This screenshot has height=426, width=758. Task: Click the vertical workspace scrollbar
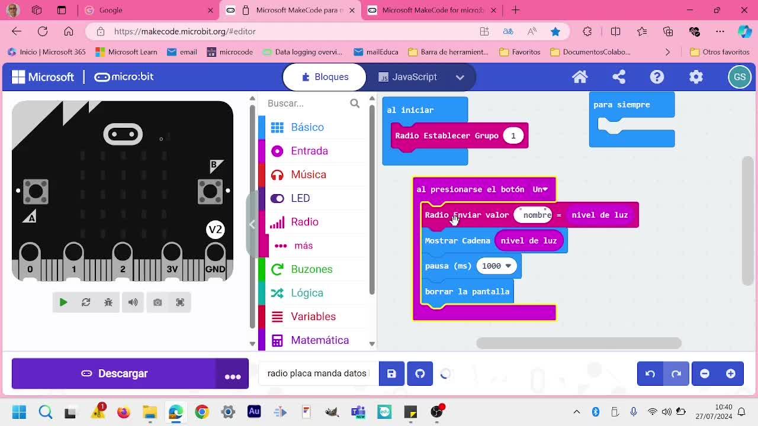click(x=748, y=220)
